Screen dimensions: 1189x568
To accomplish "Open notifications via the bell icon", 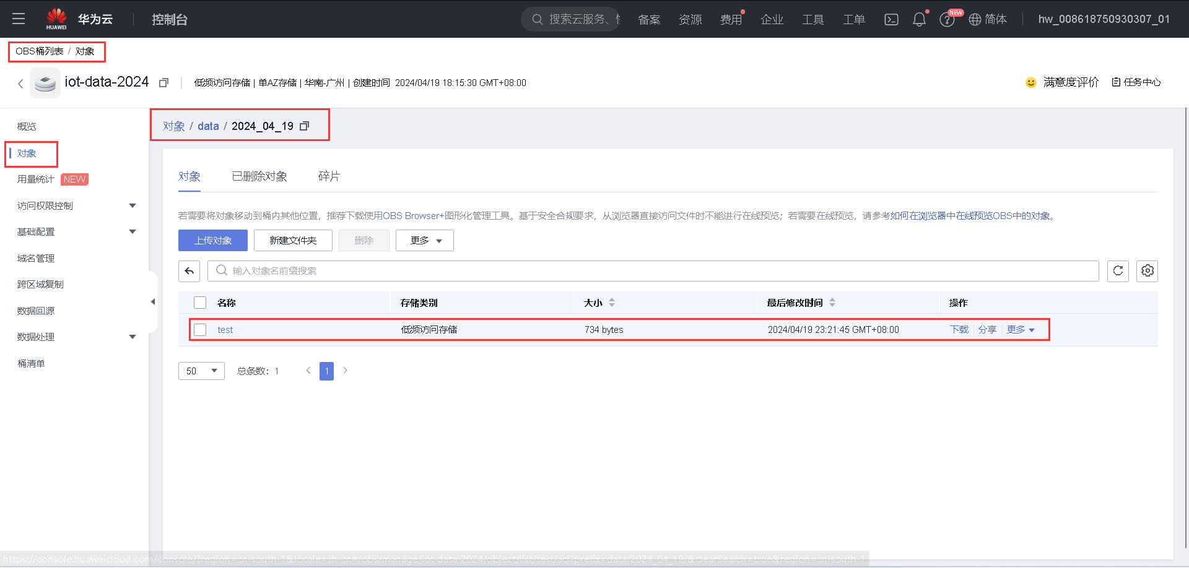I will click(919, 19).
